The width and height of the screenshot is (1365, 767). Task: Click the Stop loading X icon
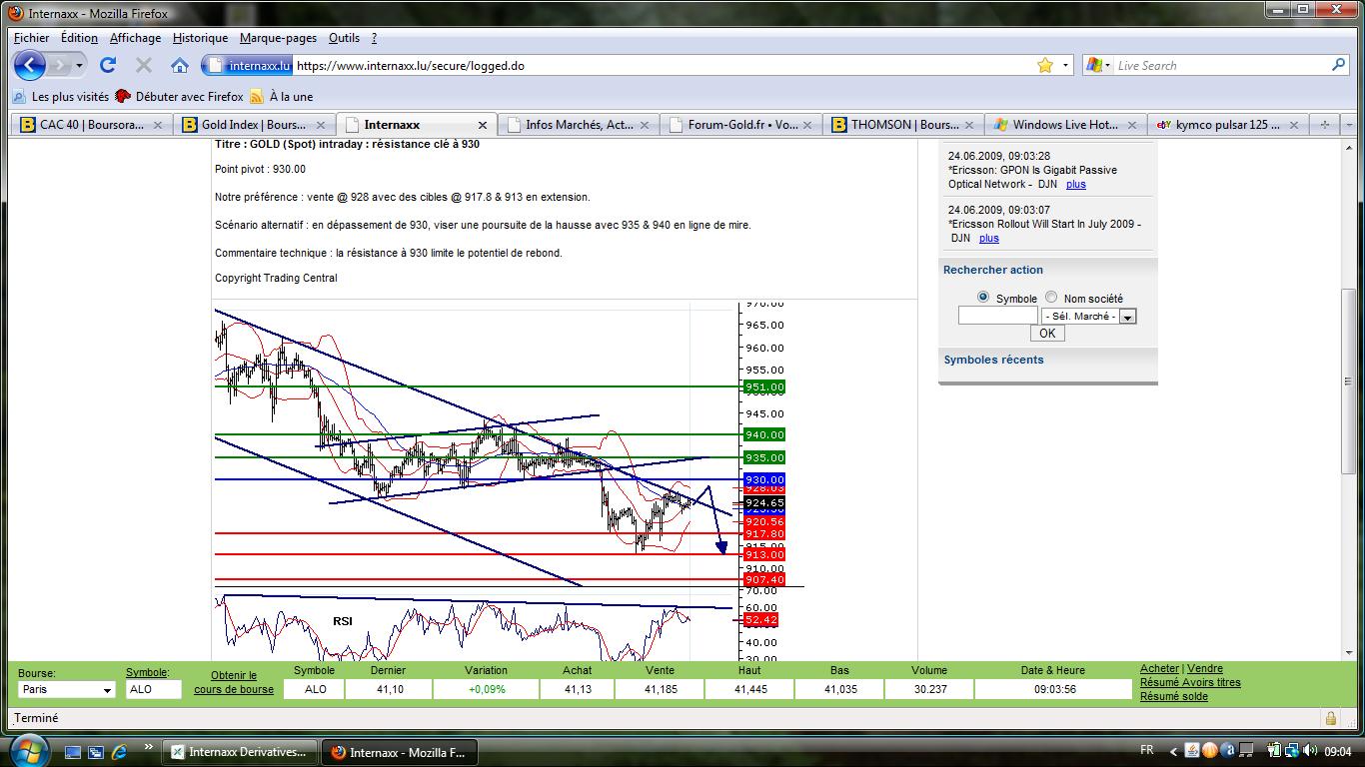point(143,65)
